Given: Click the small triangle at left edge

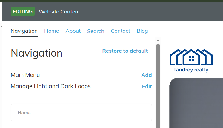Looking at the screenshot, I should (x=1, y=26).
